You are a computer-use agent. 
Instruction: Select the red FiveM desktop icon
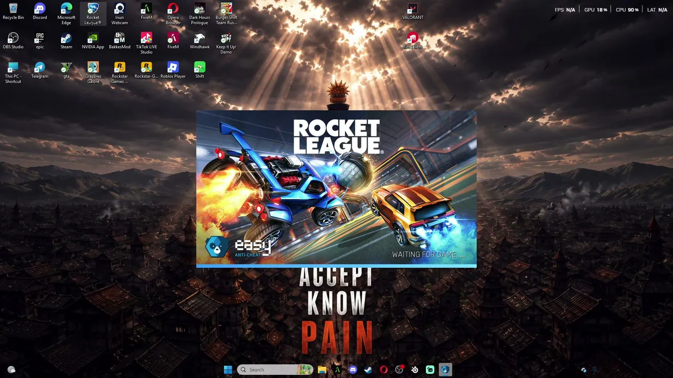tap(173, 41)
